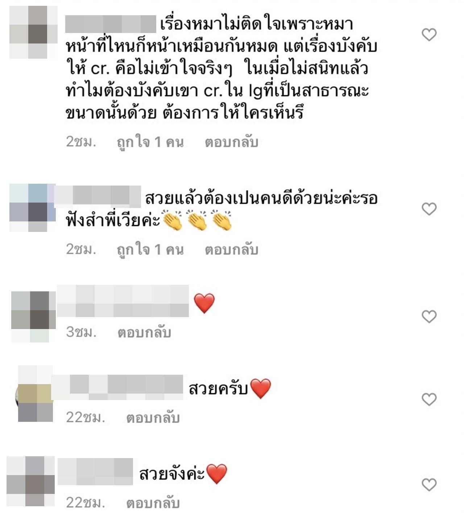Like the 'สวยครับ' comment
Viewport: 464px width, 528px height.
tap(429, 399)
